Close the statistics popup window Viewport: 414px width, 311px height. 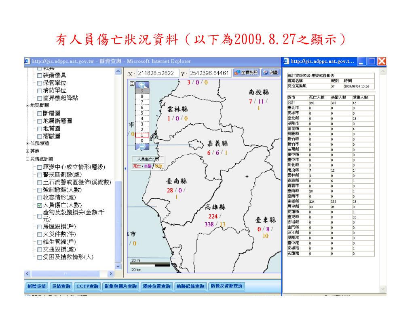(x=382, y=62)
